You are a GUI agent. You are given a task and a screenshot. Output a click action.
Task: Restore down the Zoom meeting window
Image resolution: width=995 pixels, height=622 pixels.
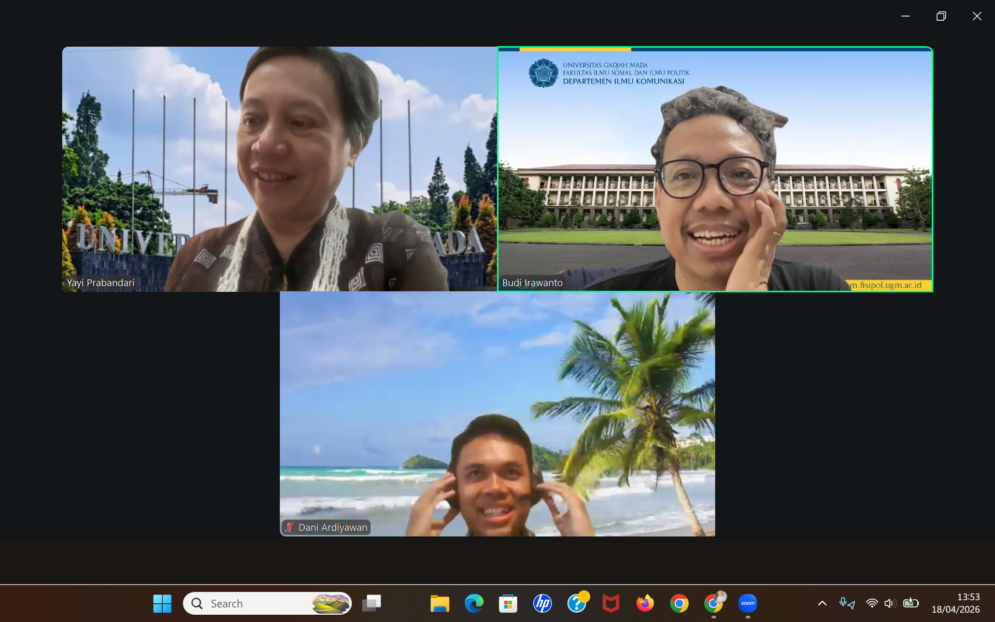pos(941,16)
